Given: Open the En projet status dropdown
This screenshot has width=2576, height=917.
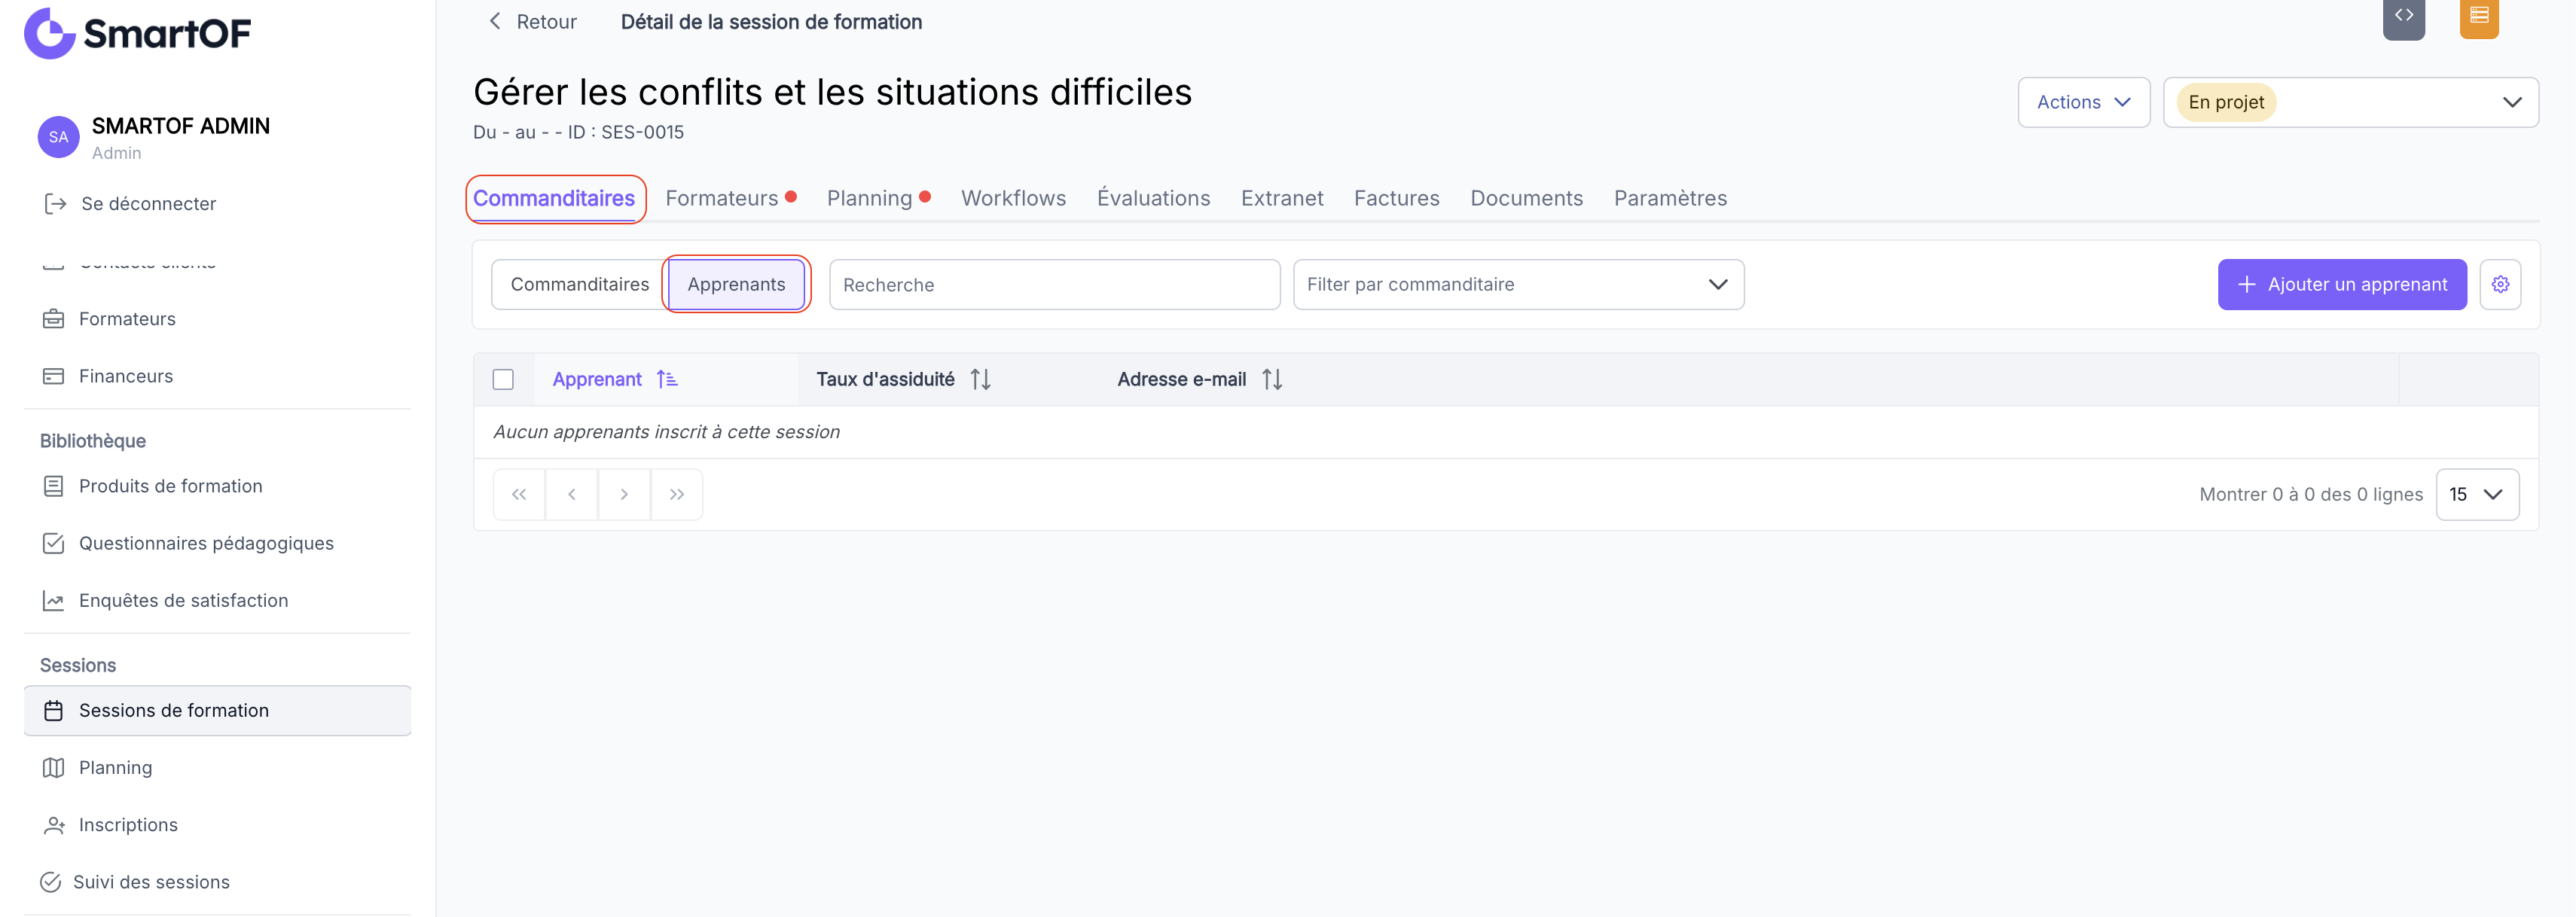Looking at the screenshot, I should click(x=2350, y=102).
